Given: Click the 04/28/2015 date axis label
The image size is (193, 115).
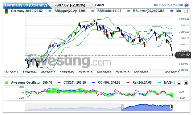Looking at the screenshot, I should point(104,72).
